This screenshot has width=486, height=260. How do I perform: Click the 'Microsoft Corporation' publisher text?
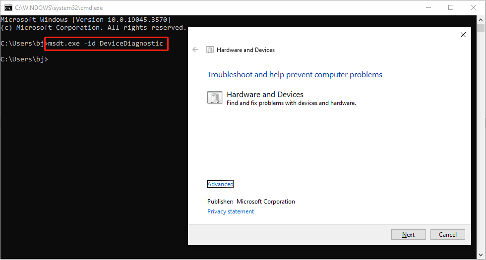pyautogui.click(x=266, y=202)
